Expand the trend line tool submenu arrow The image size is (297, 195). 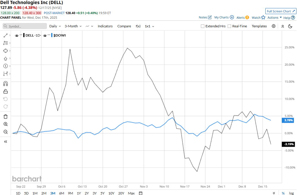pyautogui.click(x=10, y=35)
